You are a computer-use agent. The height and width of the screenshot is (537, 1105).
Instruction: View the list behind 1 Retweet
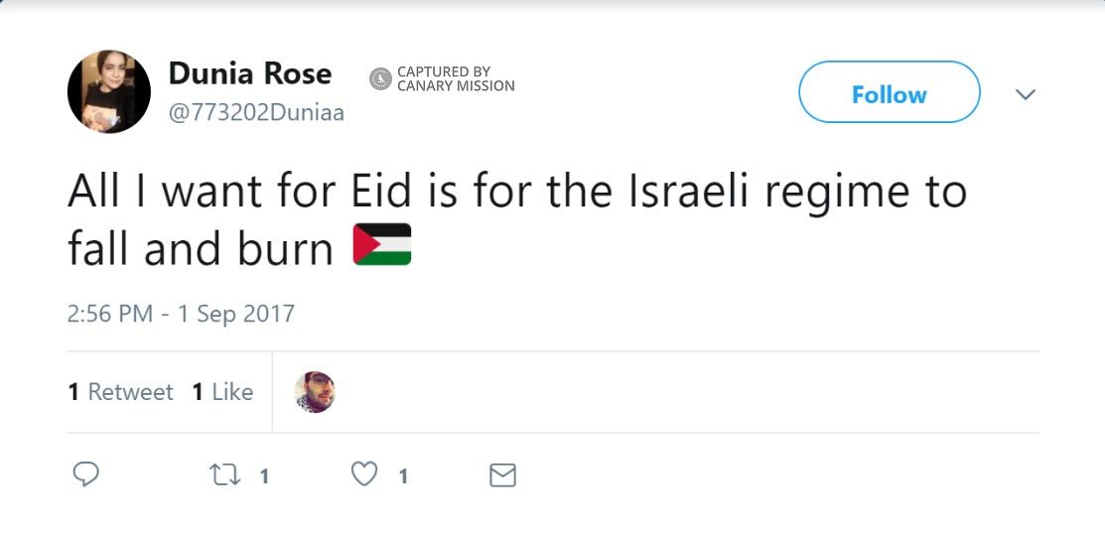tap(120, 392)
